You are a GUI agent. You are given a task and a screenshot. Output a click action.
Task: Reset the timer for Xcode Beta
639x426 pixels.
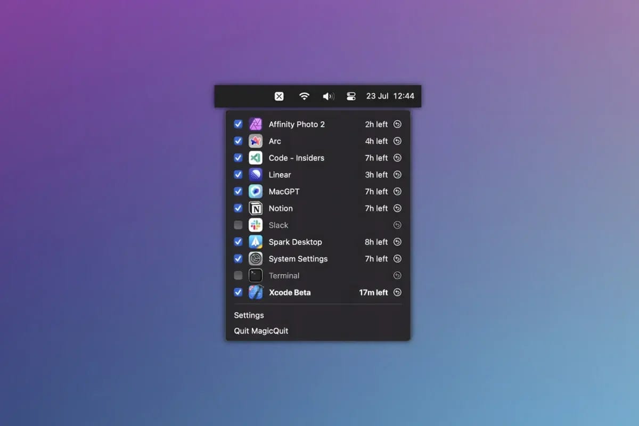point(397,292)
